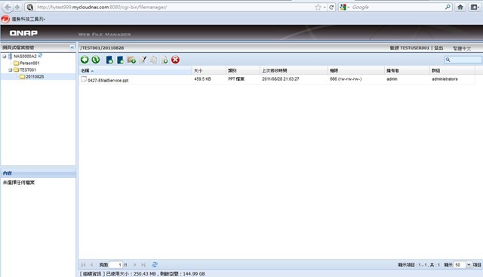This screenshot has width=483, height=277.
Task: Open the browser button at the far right of the toolbar
Action: click(475, 7)
